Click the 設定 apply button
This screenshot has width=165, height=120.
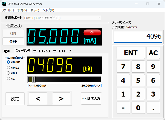(15, 99)
